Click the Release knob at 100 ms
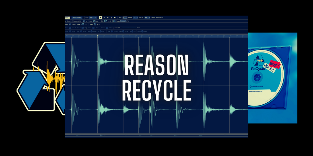Viewport: 313px width, 156px height. [x=107, y=28]
